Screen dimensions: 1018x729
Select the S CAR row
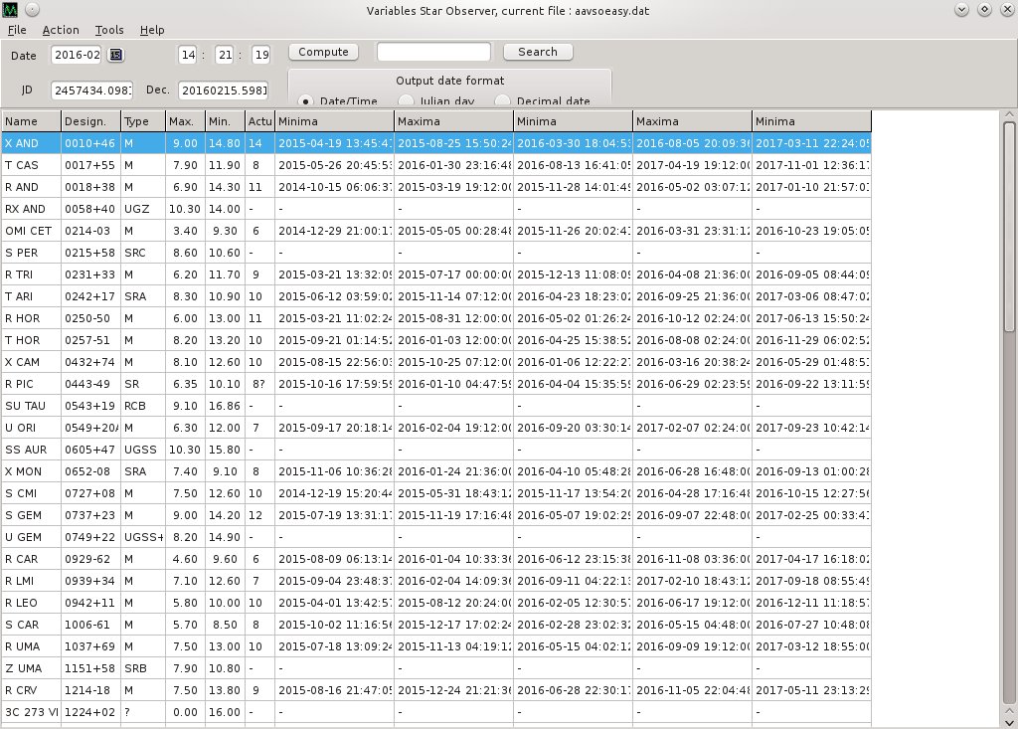click(x=436, y=625)
